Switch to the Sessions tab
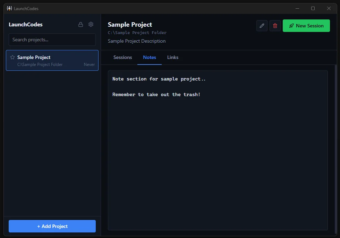340x238 pixels. point(122,57)
